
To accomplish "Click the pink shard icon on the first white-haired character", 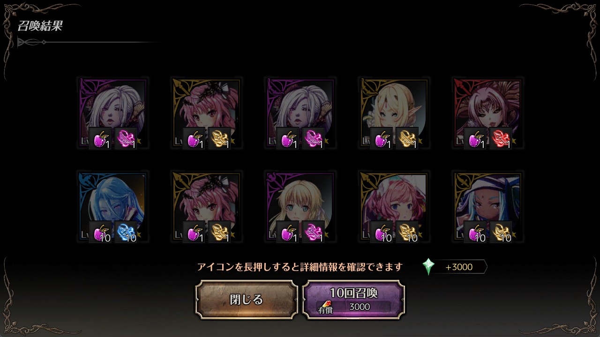I will coord(126,138).
